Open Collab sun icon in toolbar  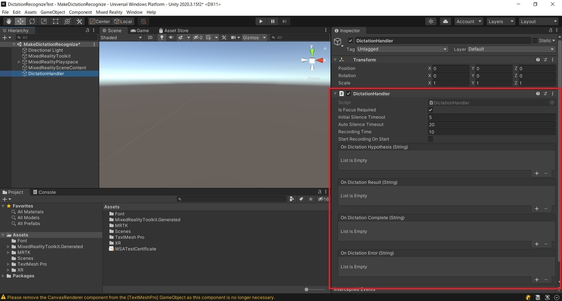click(431, 21)
